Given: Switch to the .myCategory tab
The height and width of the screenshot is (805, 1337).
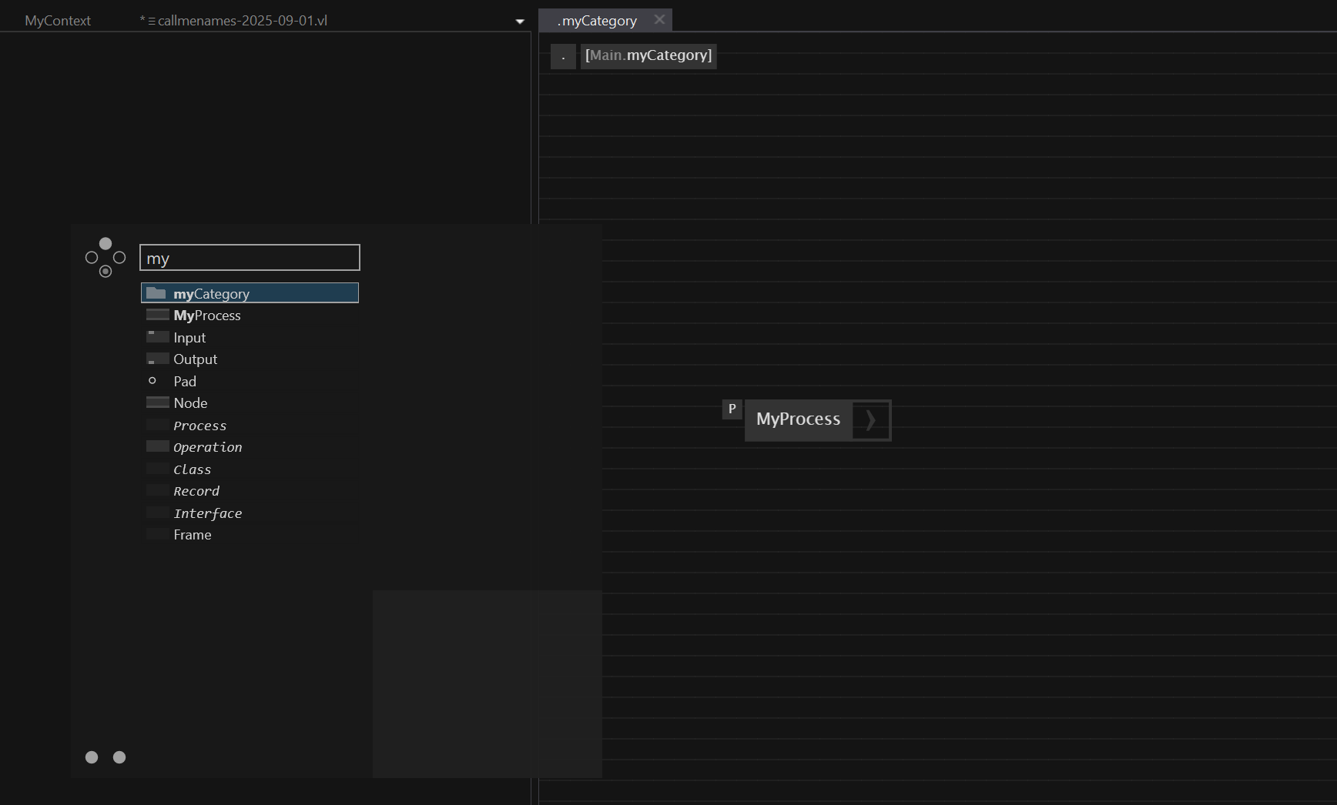Looking at the screenshot, I should (598, 21).
